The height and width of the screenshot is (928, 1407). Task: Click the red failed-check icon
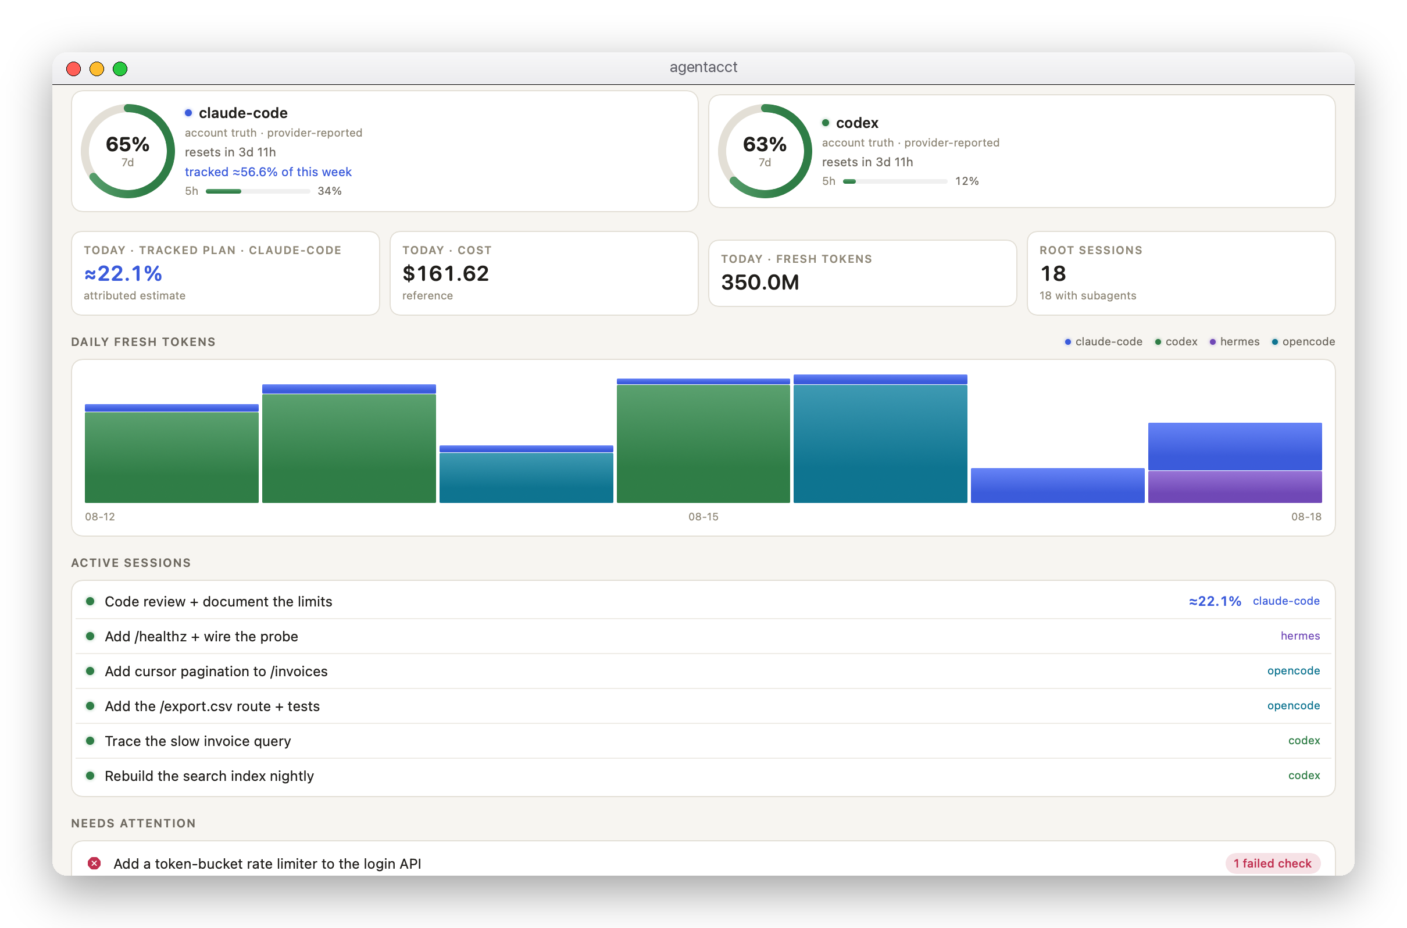click(94, 863)
